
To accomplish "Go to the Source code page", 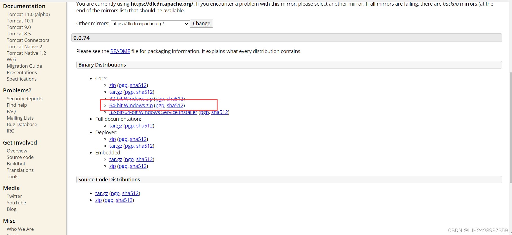I will (x=20, y=157).
